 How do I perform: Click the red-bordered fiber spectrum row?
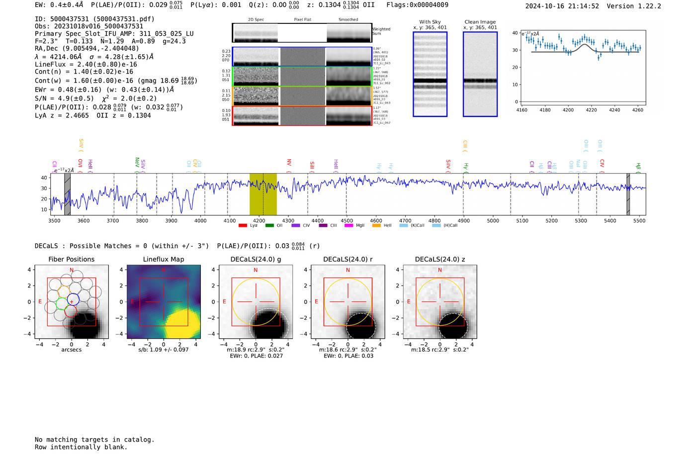[x=302, y=115]
